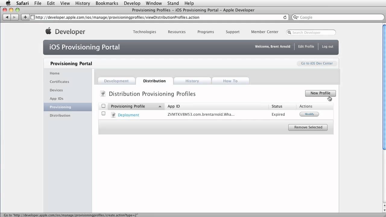
Task: Click the ZVMTKV8M53.com.brentarnold App ID cell
Action: (x=201, y=115)
